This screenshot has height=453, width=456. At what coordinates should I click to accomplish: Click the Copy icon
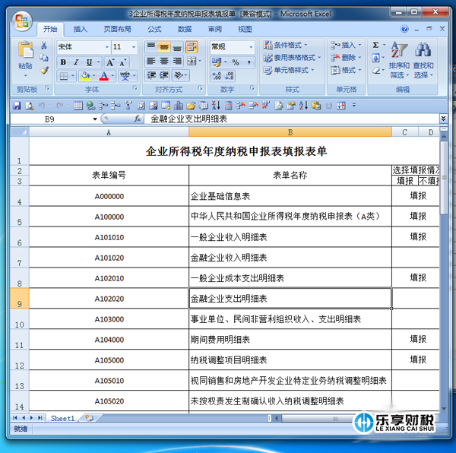(x=44, y=58)
